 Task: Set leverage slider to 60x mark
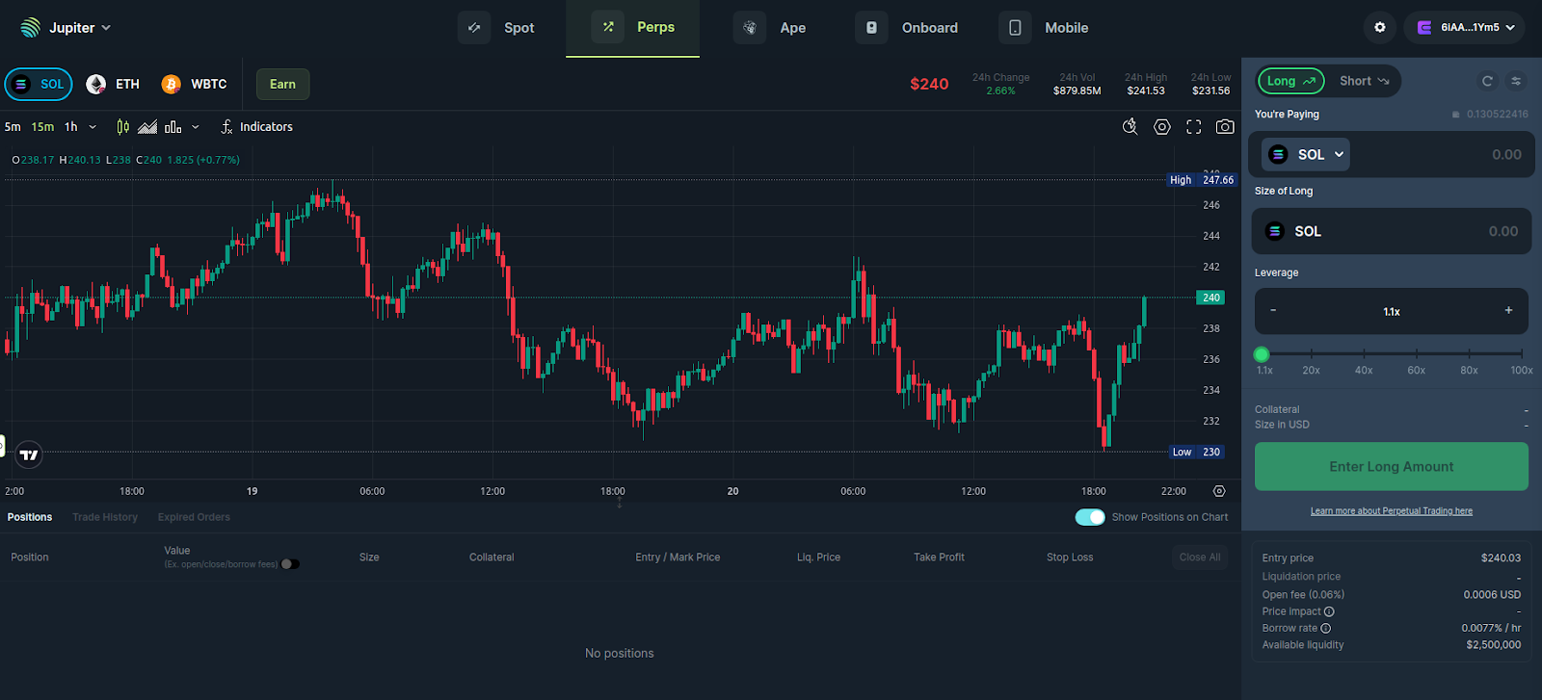[1416, 354]
